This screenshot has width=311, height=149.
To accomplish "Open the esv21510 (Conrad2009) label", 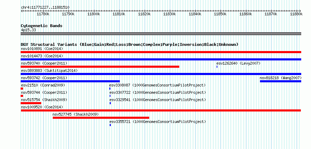I will coord(43,85).
